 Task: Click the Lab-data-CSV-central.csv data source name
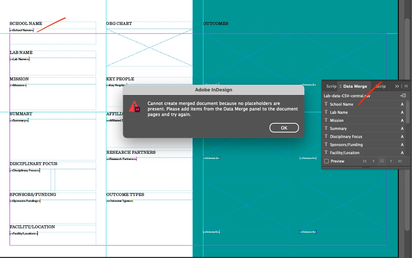click(x=347, y=96)
